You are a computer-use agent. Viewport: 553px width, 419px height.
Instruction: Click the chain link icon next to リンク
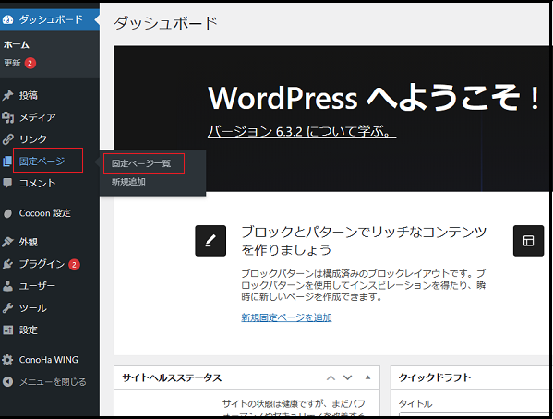coord(7,139)
